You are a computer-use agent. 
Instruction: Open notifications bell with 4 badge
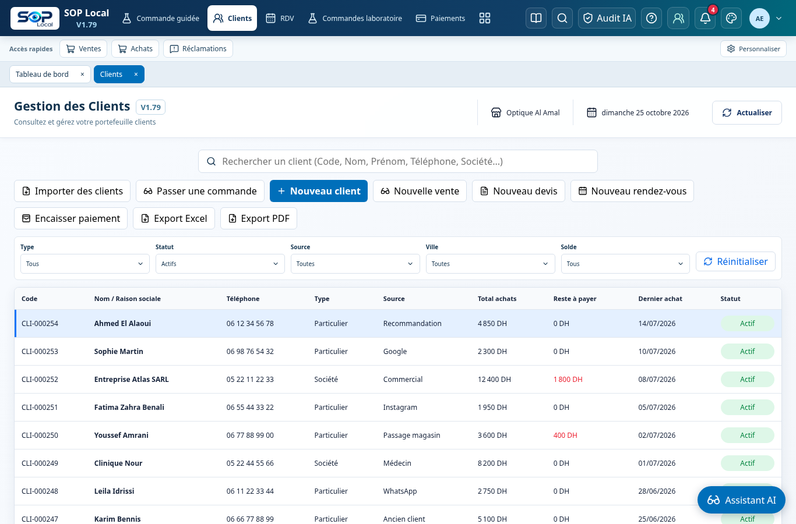click(705, 18)
